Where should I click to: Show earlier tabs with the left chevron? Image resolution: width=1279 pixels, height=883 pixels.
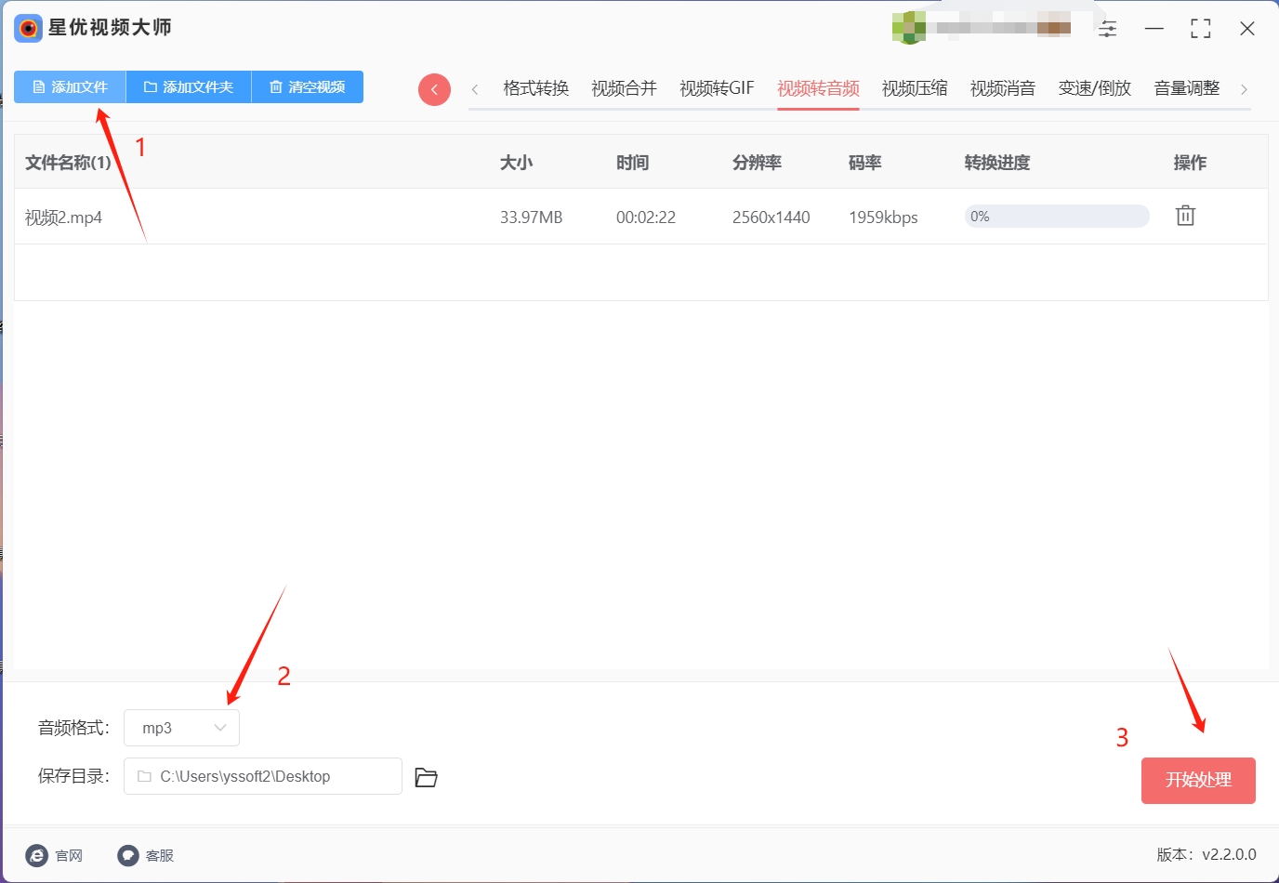point(475,89)
